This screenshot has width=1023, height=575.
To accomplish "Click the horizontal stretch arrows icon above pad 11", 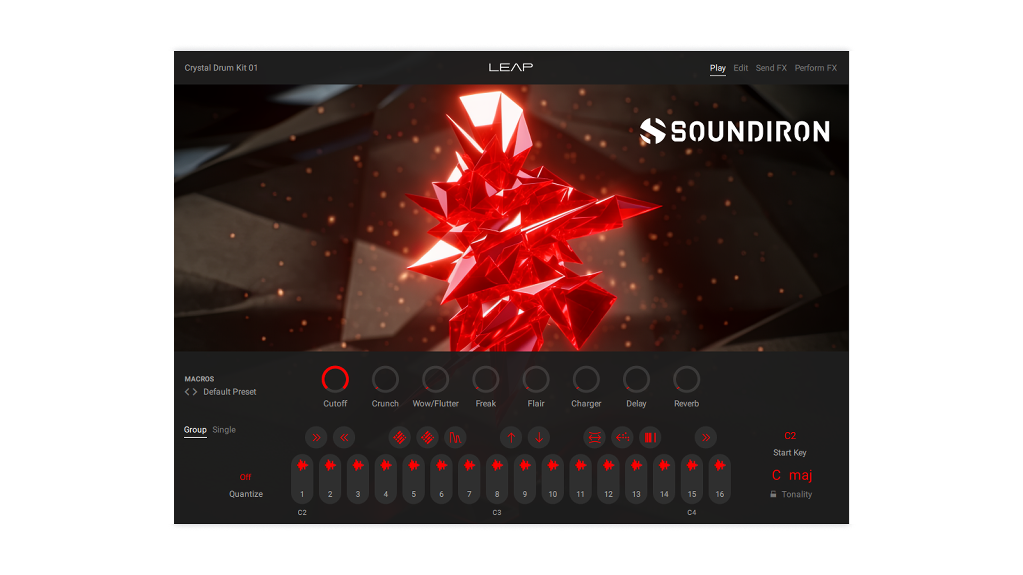I will tap(595, 438).
